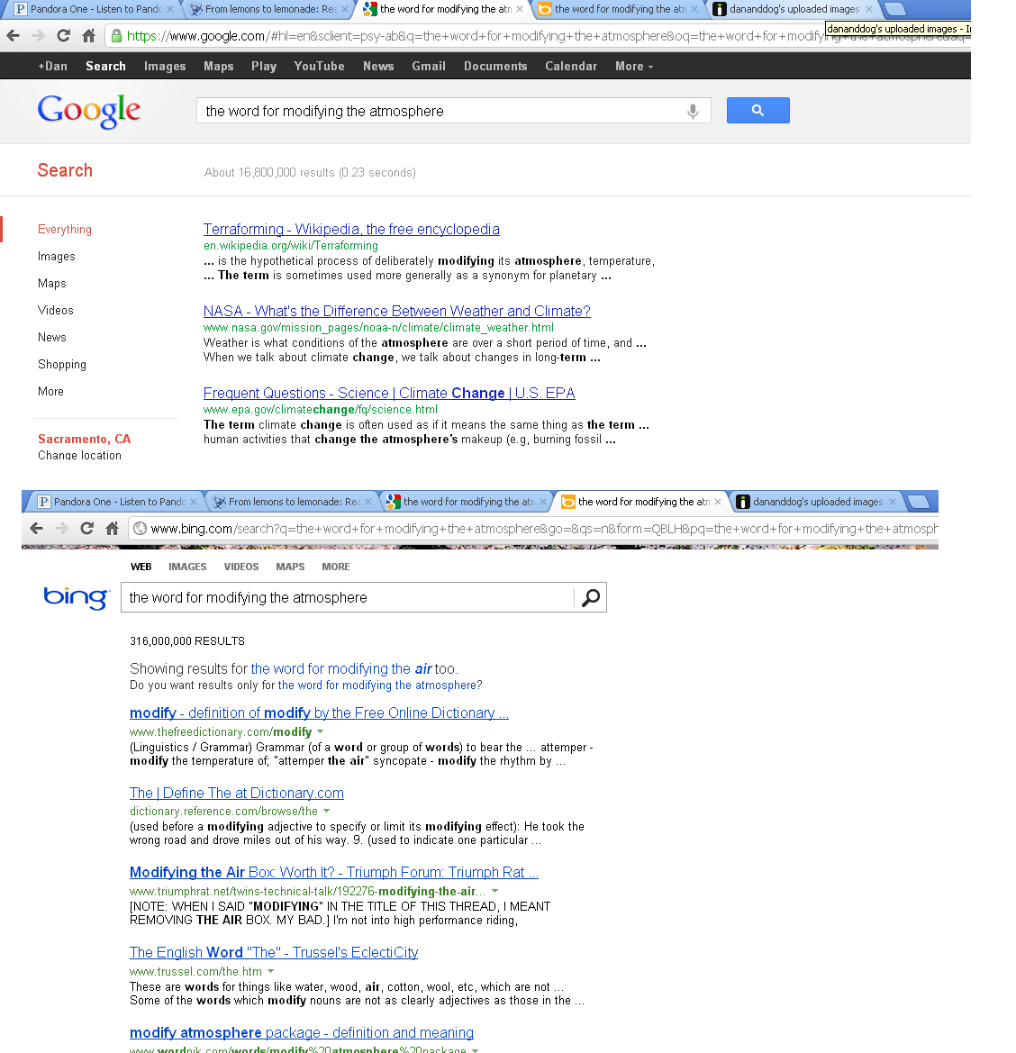Open Calendar in Google black bar

tap(571, 66)
